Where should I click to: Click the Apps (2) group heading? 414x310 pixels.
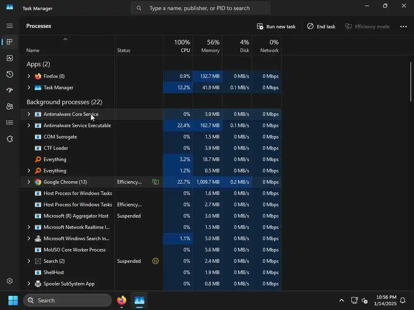pyautogui.click(x=38, y=64)
